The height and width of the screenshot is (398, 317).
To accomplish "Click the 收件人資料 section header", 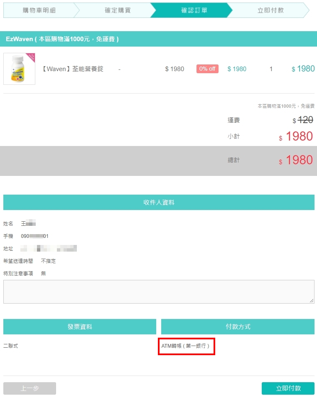I will 159,202.
